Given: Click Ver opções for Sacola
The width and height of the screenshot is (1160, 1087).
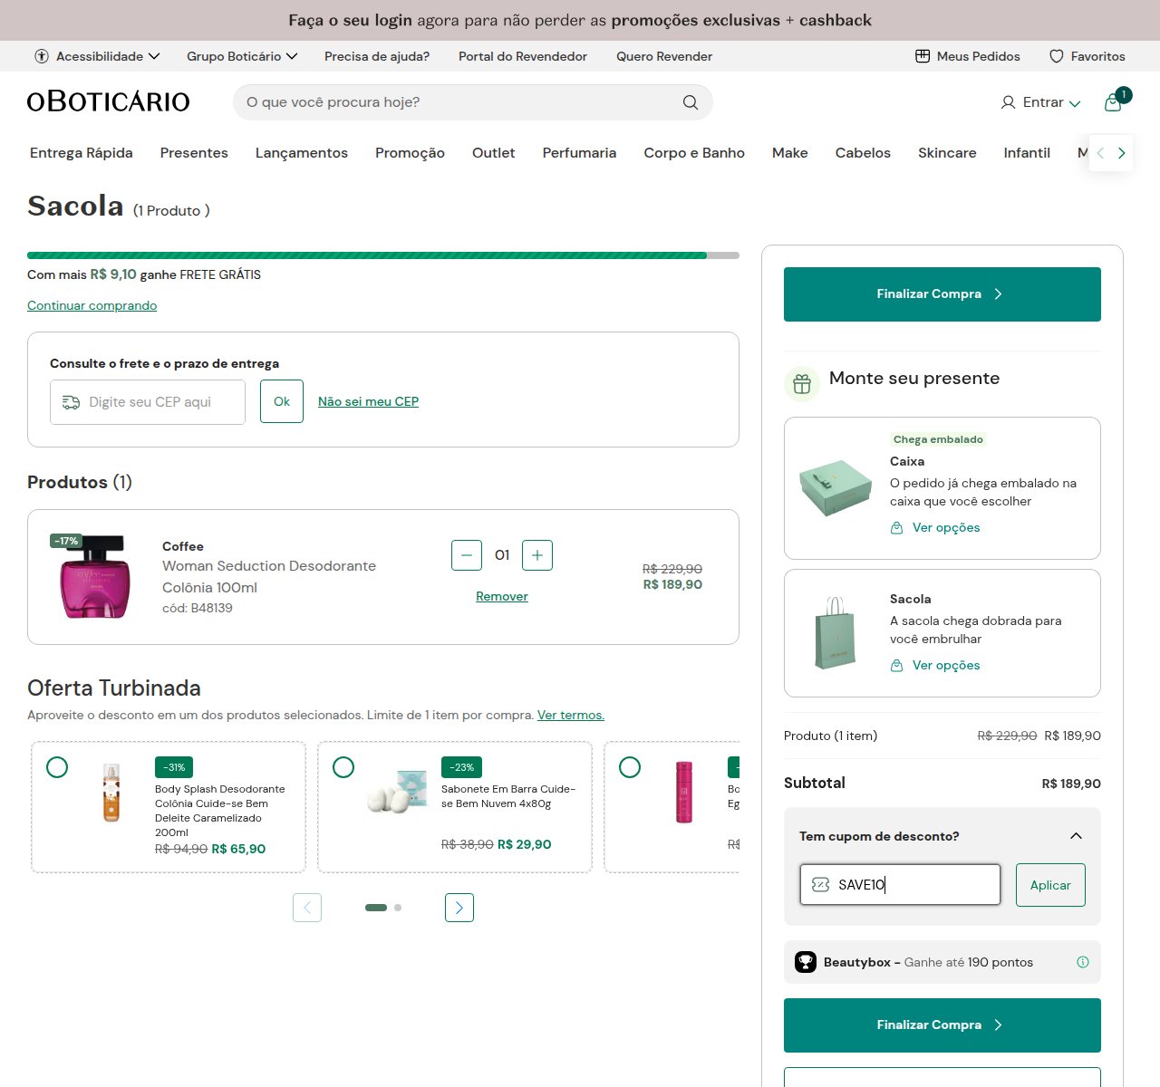Looking at the screenshot, I should tap(946, 666).
